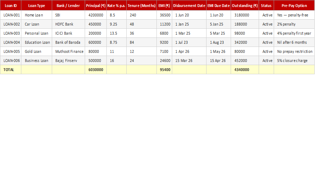Select EMI value 36500
The width and height of the screenshot is (315, 175).
(x=164, y=15)
